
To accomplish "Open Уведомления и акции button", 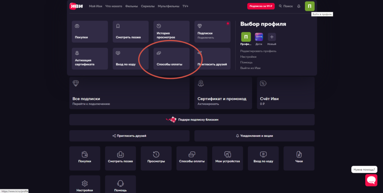I will tap(254, 136).
